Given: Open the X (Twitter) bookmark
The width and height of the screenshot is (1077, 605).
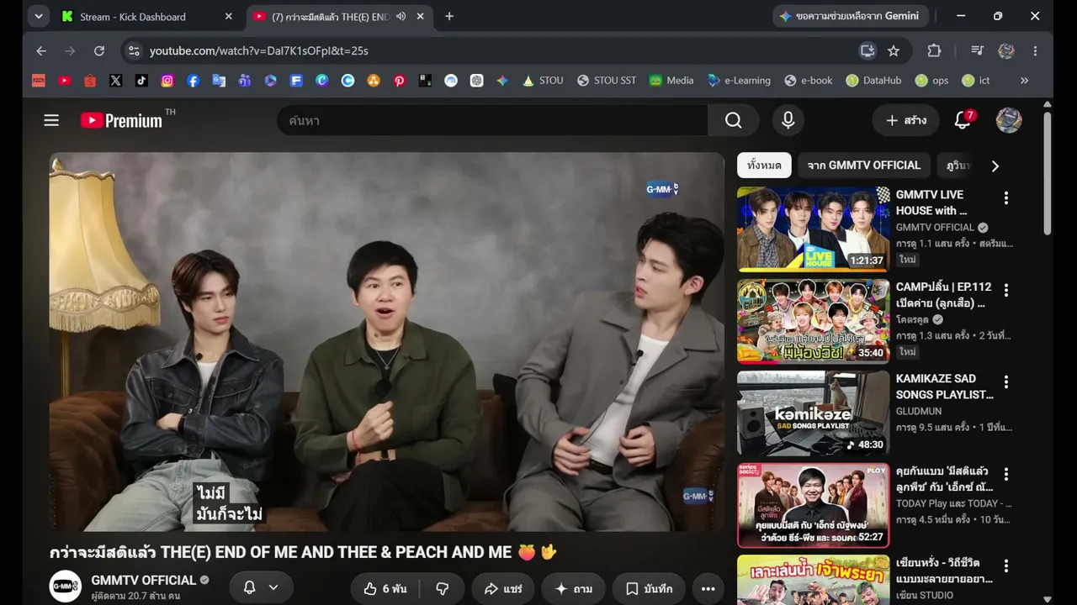Looking at the screenshot, I should (115, 81).
